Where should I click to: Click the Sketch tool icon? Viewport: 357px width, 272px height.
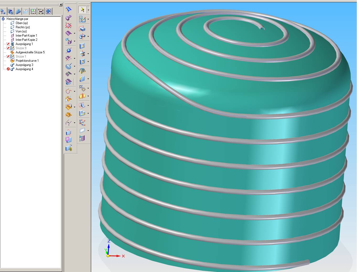point(82,19)
